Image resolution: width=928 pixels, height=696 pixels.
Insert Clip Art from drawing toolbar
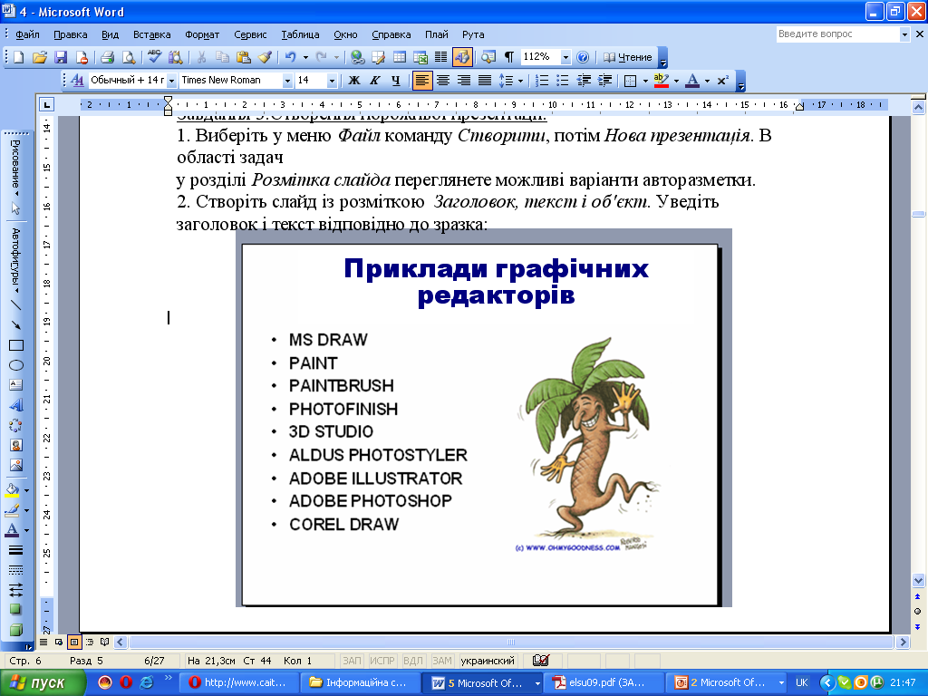16,445
